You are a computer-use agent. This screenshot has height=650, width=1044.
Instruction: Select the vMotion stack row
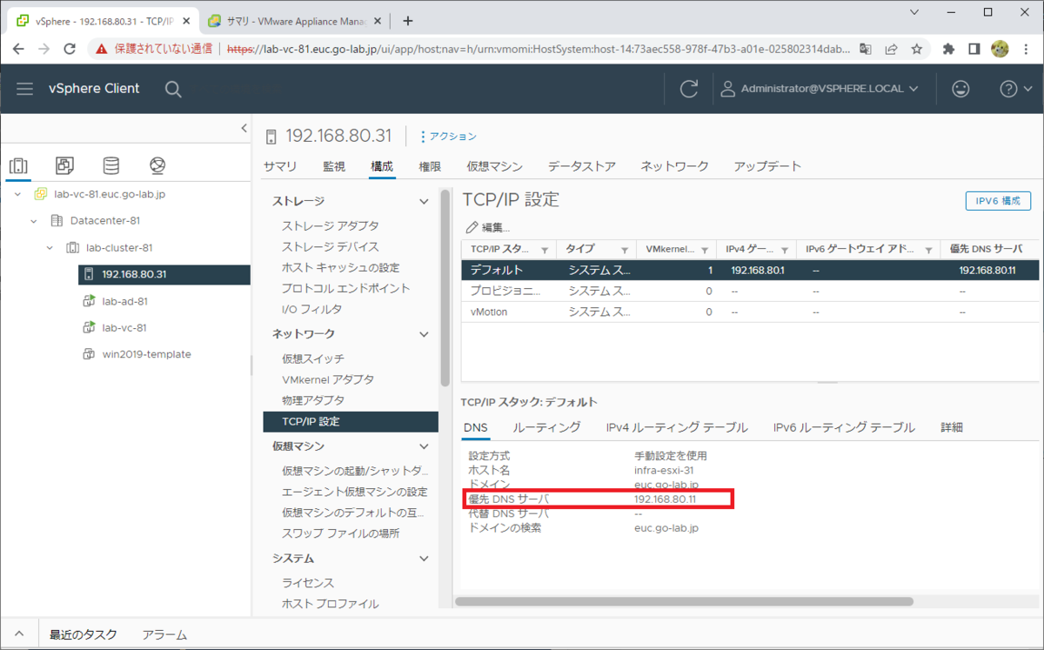[x=750, y=312]
